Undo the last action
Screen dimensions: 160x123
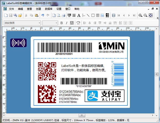(43, 15)
